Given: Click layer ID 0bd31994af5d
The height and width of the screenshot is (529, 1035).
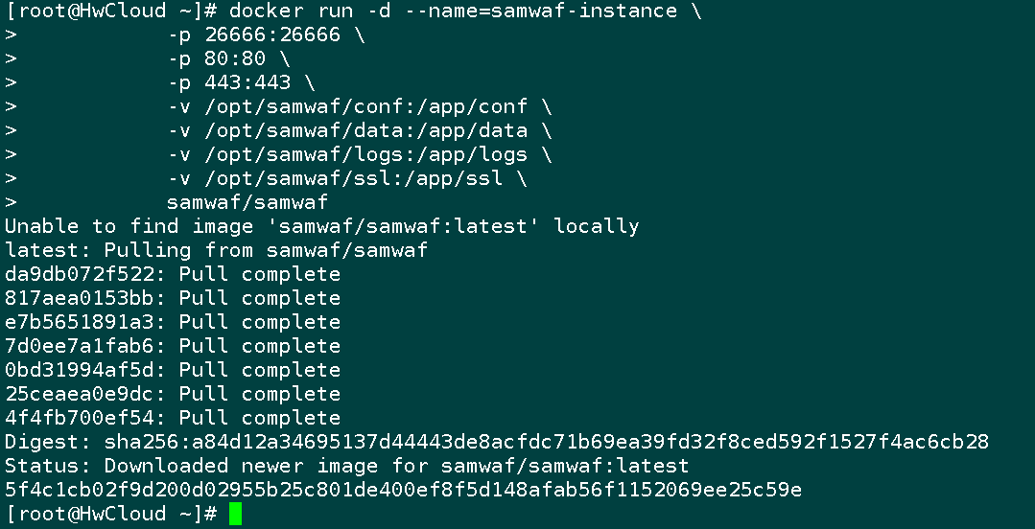Looking at the screenshot, I should pos(80,370).
